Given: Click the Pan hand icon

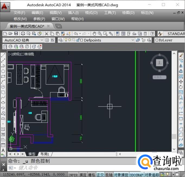Looking at the screenshot, I should (x=94, y=33).
